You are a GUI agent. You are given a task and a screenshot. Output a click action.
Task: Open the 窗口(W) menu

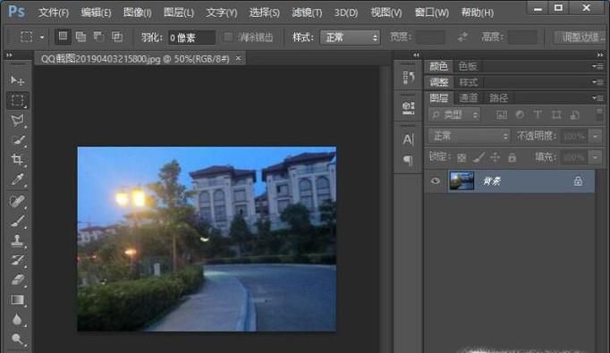tap(431, 13)
